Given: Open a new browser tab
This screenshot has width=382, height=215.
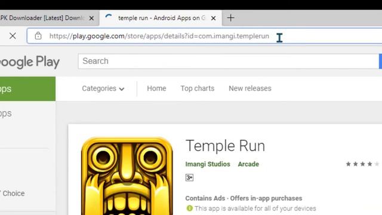Looking at the screenshot, I should 230,18.
